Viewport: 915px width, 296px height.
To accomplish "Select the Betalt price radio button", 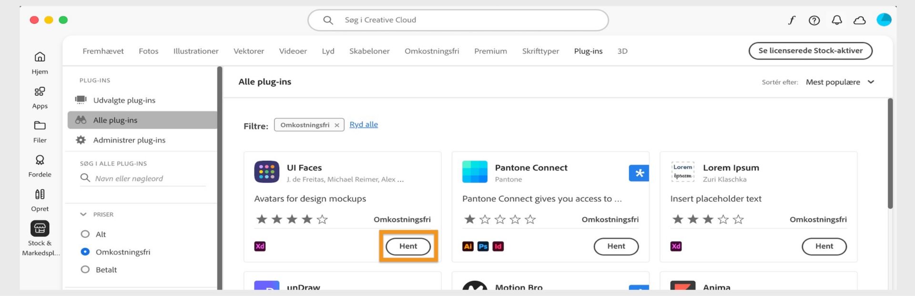I will (x=85, y=269).
